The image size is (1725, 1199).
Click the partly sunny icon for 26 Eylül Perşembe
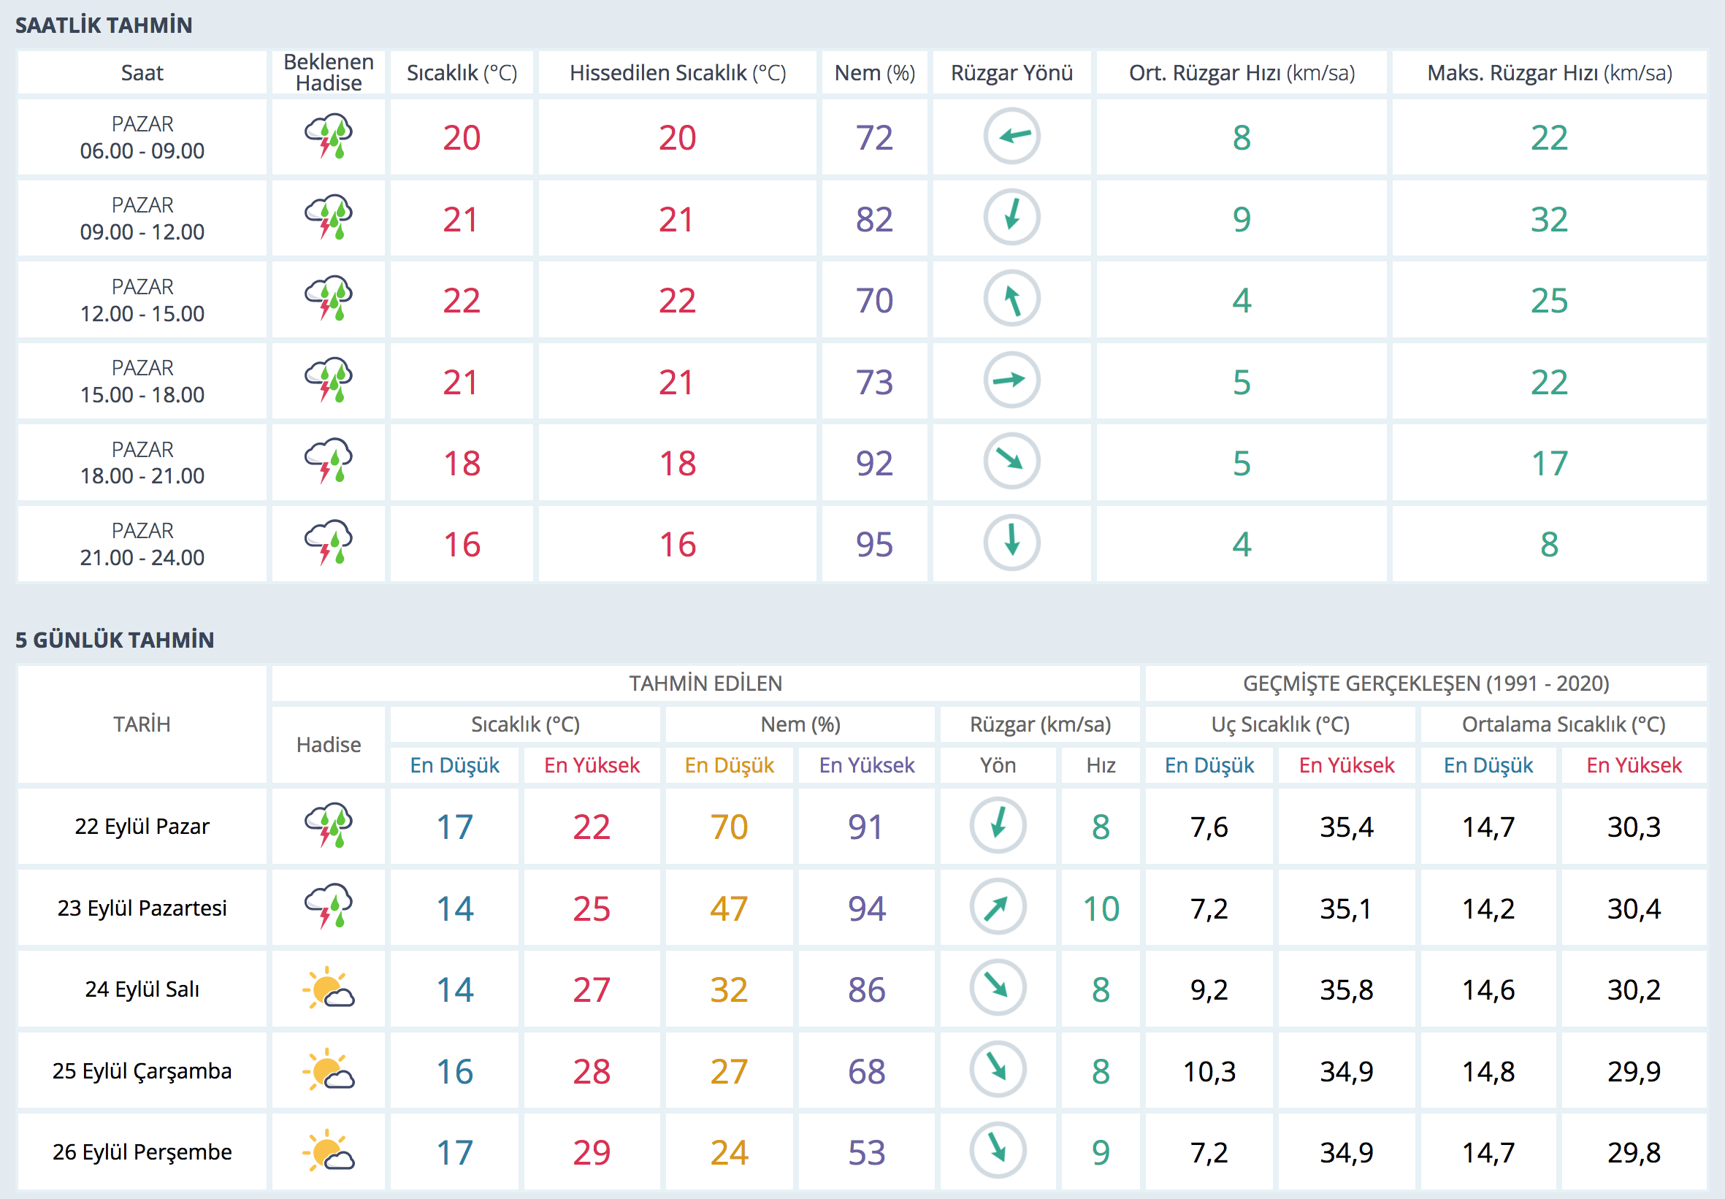click(x=329, y=1151)
